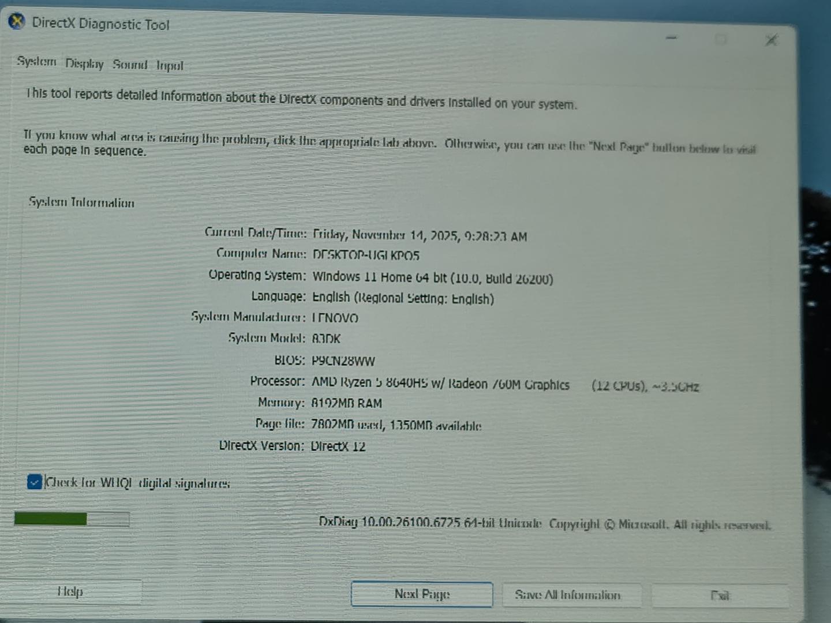Click the 'System Information' group heading

81,202
